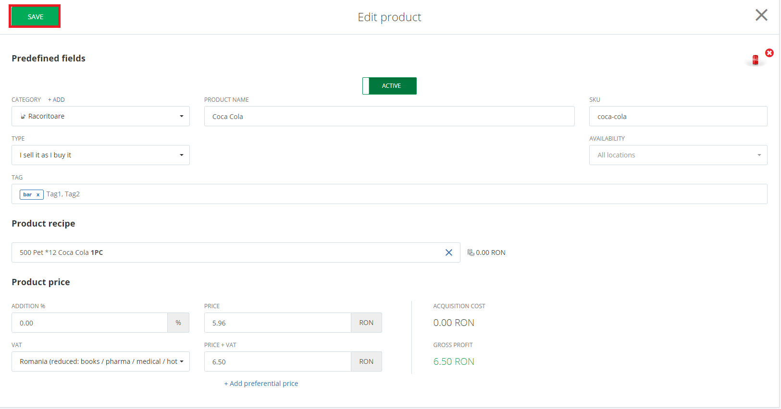
Task: Edit the Price + VAT field 6.50
Action: 277,361
